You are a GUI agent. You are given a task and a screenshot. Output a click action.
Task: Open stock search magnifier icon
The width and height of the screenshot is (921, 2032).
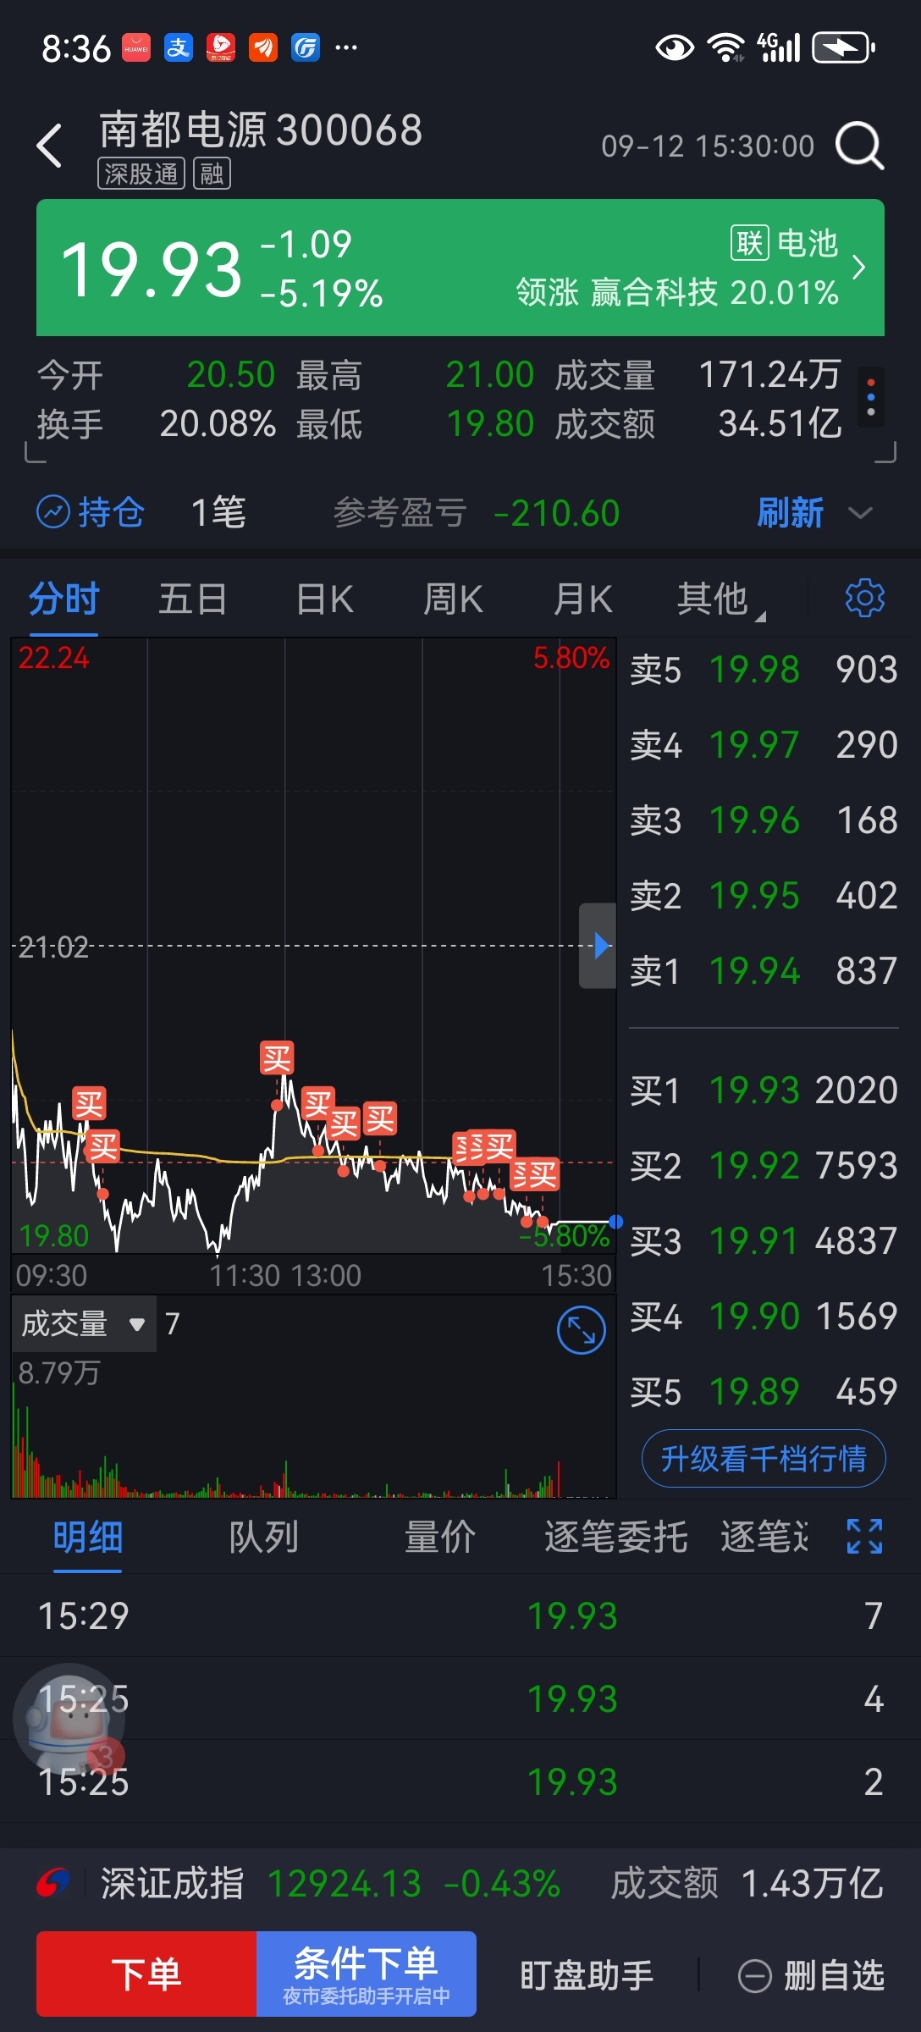click(859, 146)
